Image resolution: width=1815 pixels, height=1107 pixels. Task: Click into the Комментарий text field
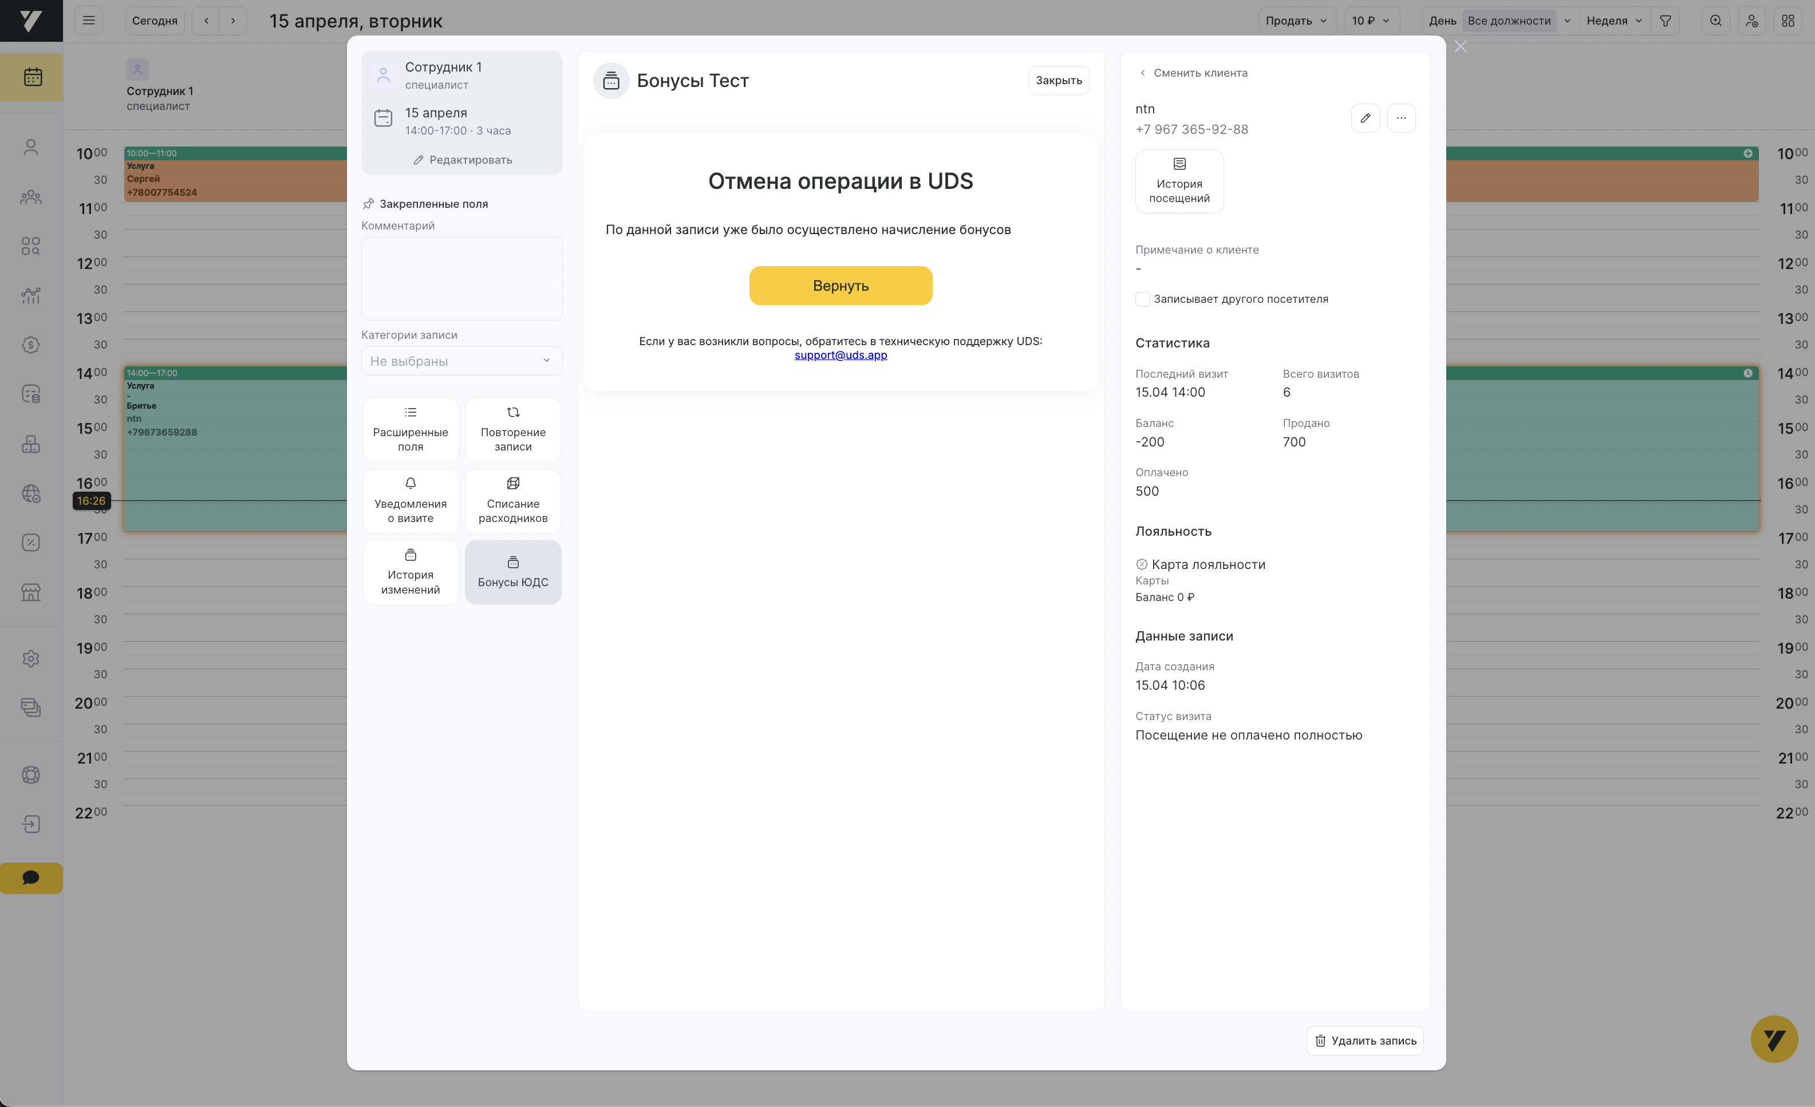[461, 278]
